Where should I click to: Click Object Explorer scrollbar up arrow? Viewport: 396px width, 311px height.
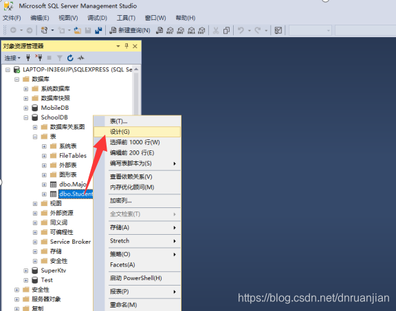point(136,69)
